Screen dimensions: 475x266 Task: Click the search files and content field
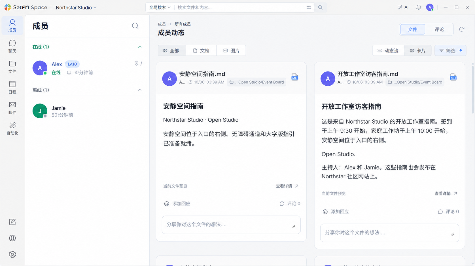(240, 7)
